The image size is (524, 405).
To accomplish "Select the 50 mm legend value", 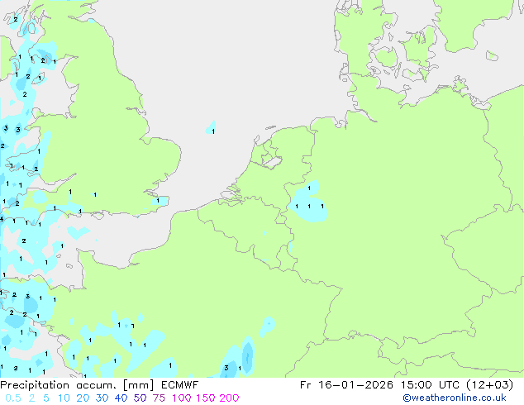I will (x=140, y=398).
